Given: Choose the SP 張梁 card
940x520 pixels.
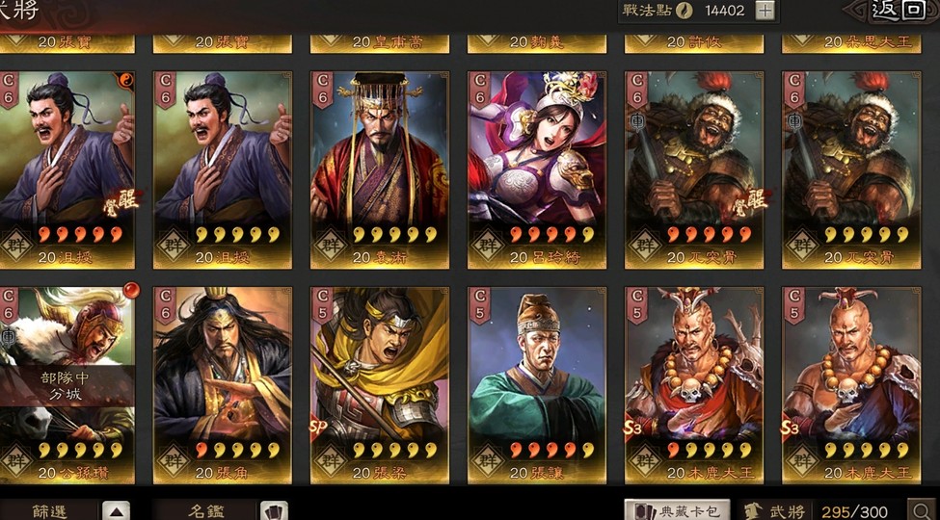Looking at the screenshot, I should click(380, 385).
